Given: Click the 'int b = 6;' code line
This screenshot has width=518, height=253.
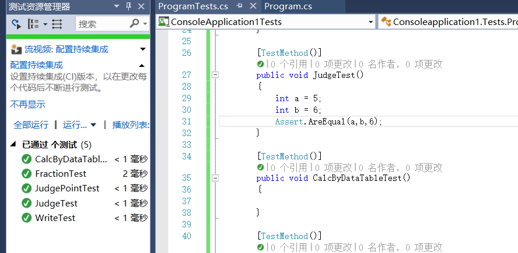Looking at the screenshot, I should pyautogui.click(x=298, y=110).
